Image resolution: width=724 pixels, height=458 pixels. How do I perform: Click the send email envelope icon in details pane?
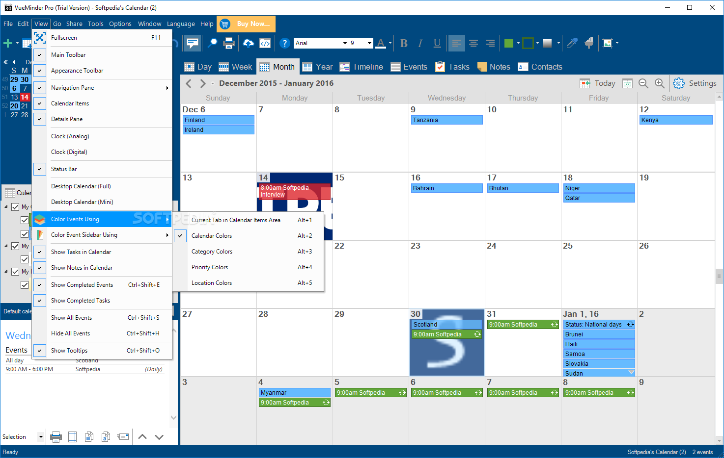123,436
